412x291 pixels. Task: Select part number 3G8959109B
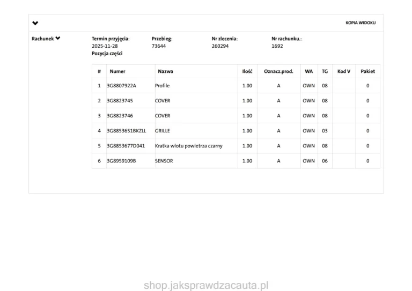(121, 161)
